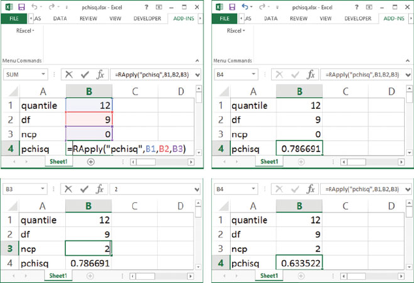The image size is (414, 283).
Task: Cancel formula entry with X beside SUM name box
Action: pos(69,75)
